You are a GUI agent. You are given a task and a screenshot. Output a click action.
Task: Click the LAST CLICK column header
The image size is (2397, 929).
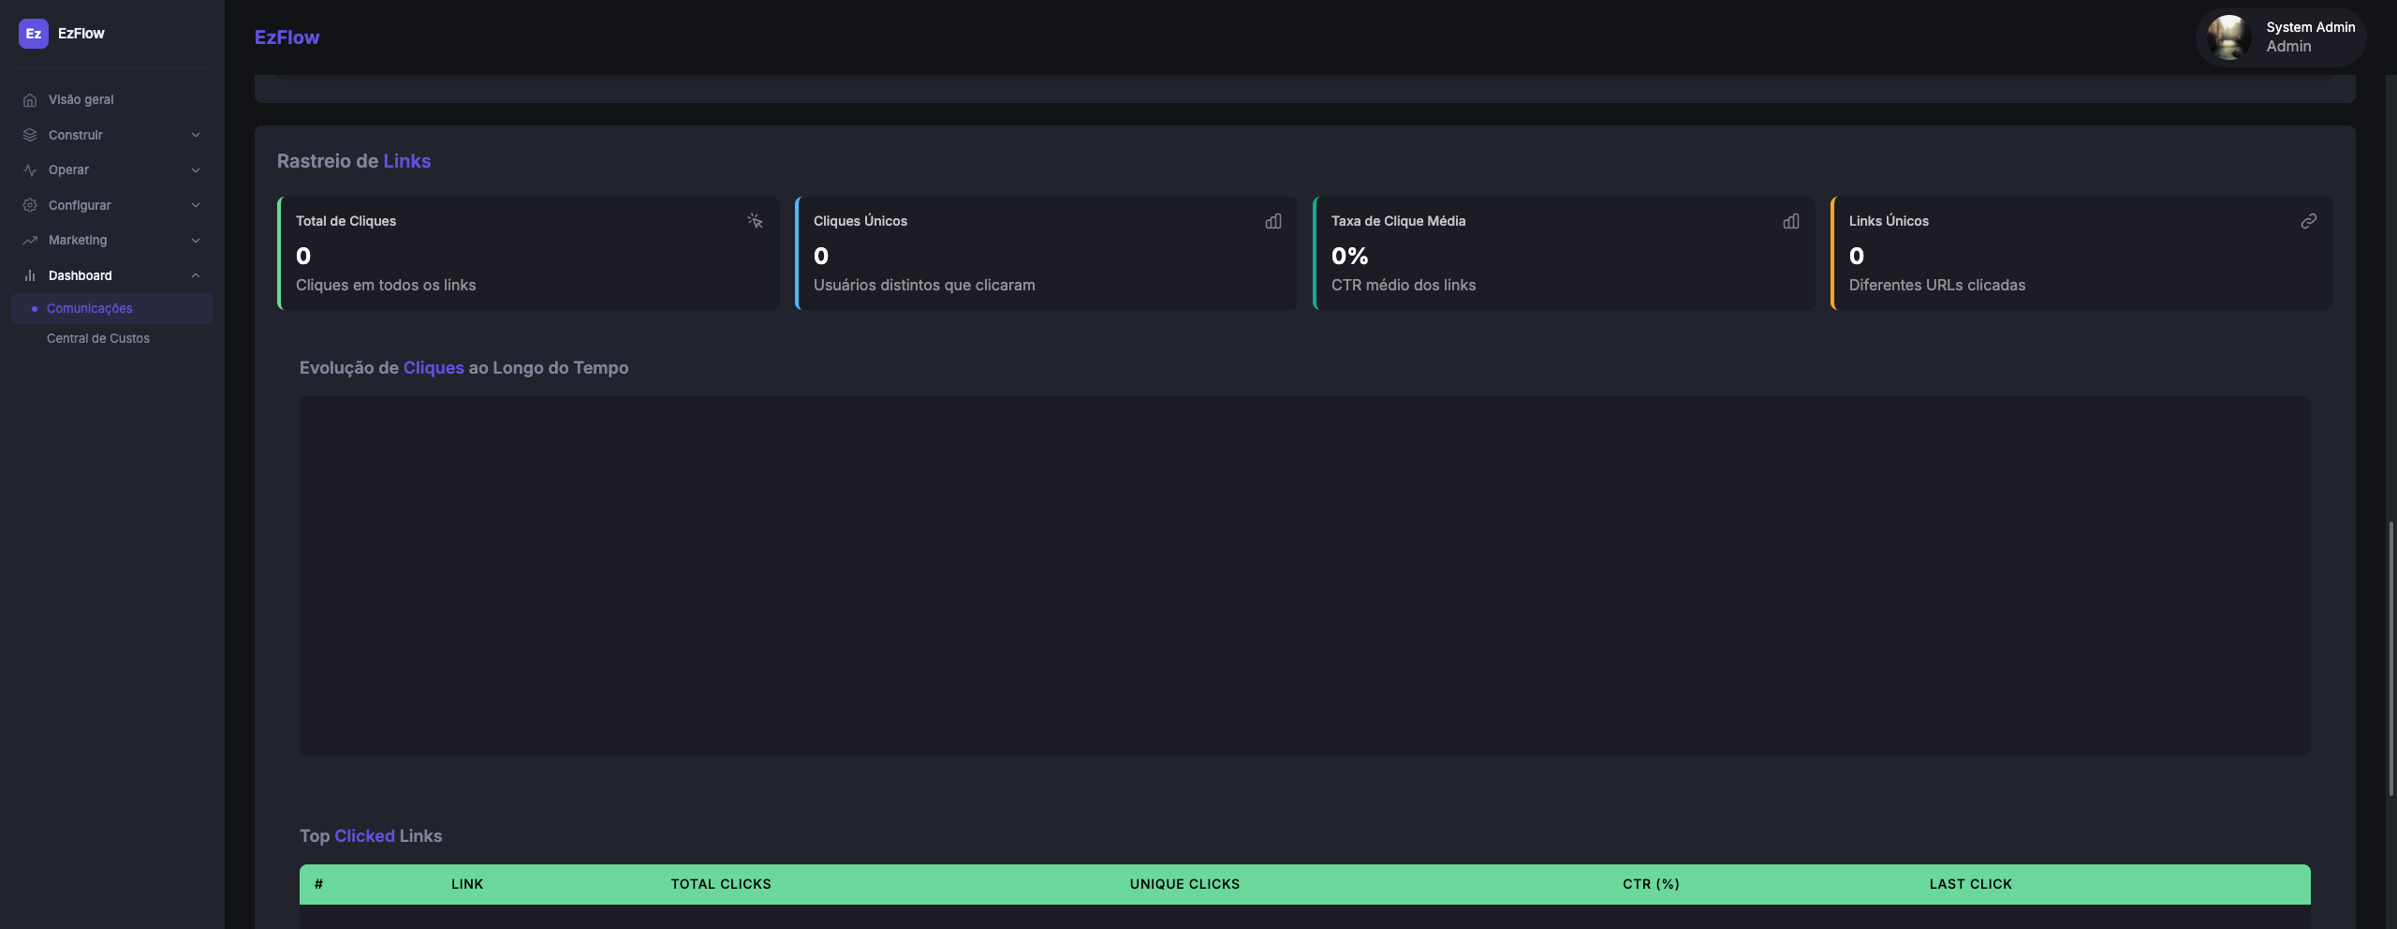pos(1970,884)
